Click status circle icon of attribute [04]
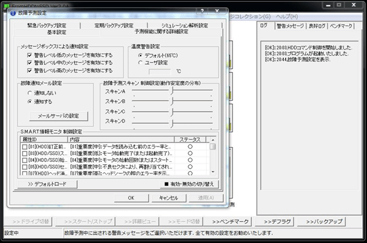The width and height of the screenshot is (367, 243). coord(190,160)
